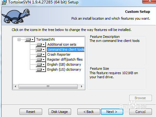Click right arrow of feature tree scrollbar
This screenshot has height=117, width=156.
pyautogui.click(x=81, y=86)
